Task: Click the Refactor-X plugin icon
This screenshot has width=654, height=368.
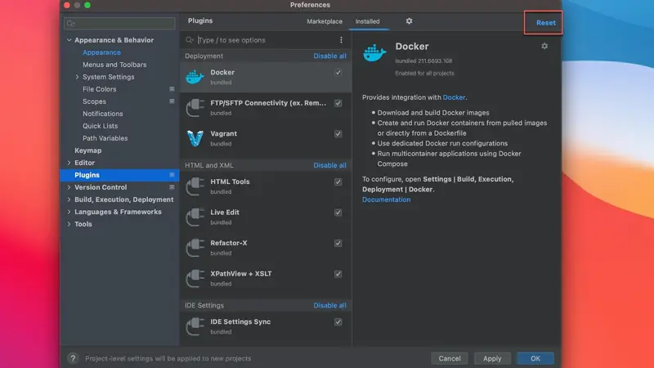Action: (195, 248)
